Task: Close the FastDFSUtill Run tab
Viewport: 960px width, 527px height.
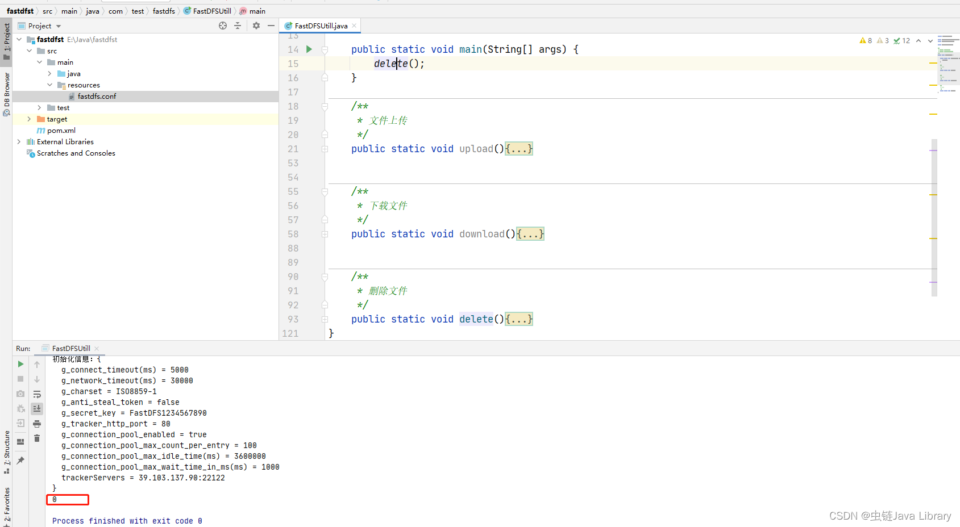Action: click(97, 349)
